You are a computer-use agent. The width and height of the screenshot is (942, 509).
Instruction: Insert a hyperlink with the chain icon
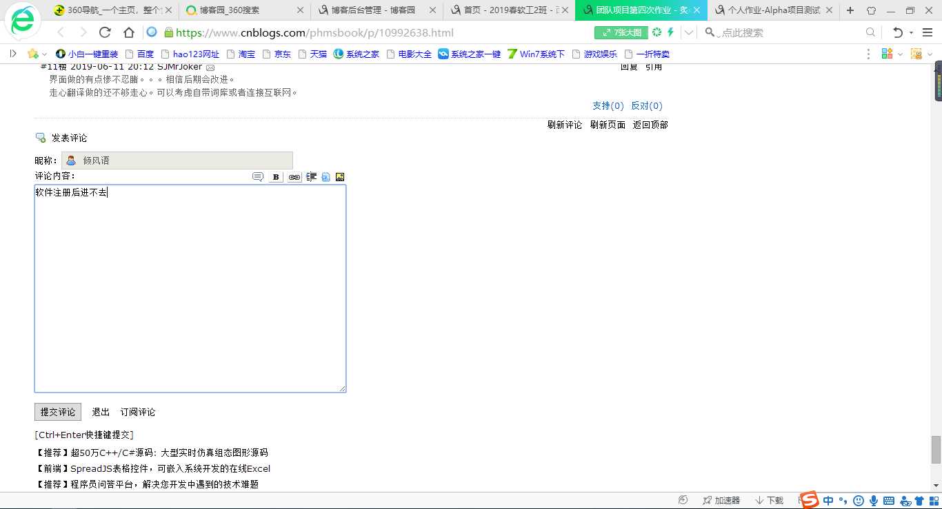(294, 177)
